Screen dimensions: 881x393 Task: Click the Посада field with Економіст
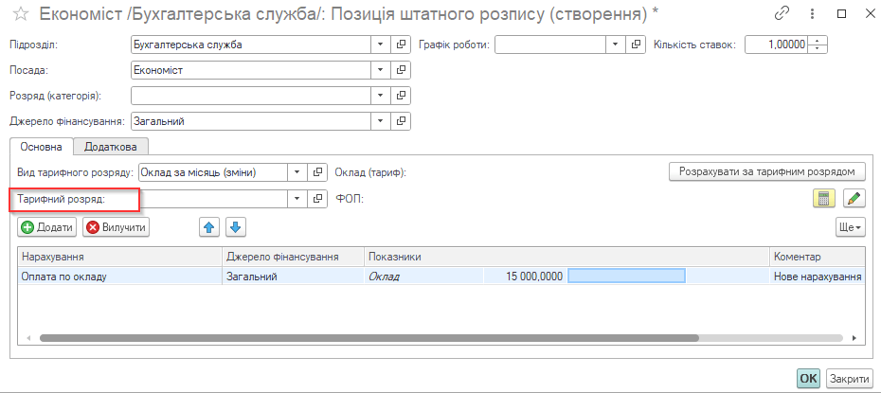point(251,70)
